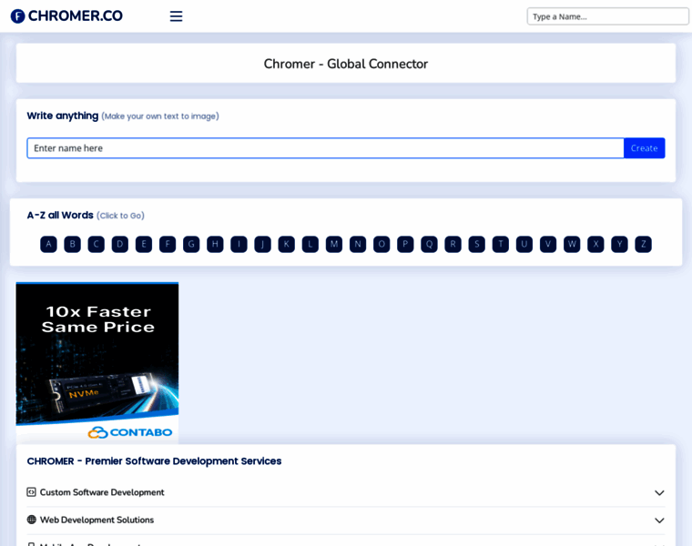Choose letter R button
Viewport: 692px width, 546px height.
click(453, 244)
